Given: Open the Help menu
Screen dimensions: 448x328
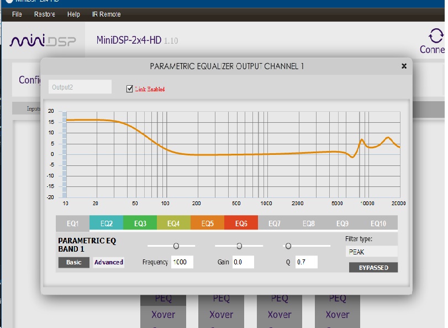Looking at the screenshot, I should 73,14.
